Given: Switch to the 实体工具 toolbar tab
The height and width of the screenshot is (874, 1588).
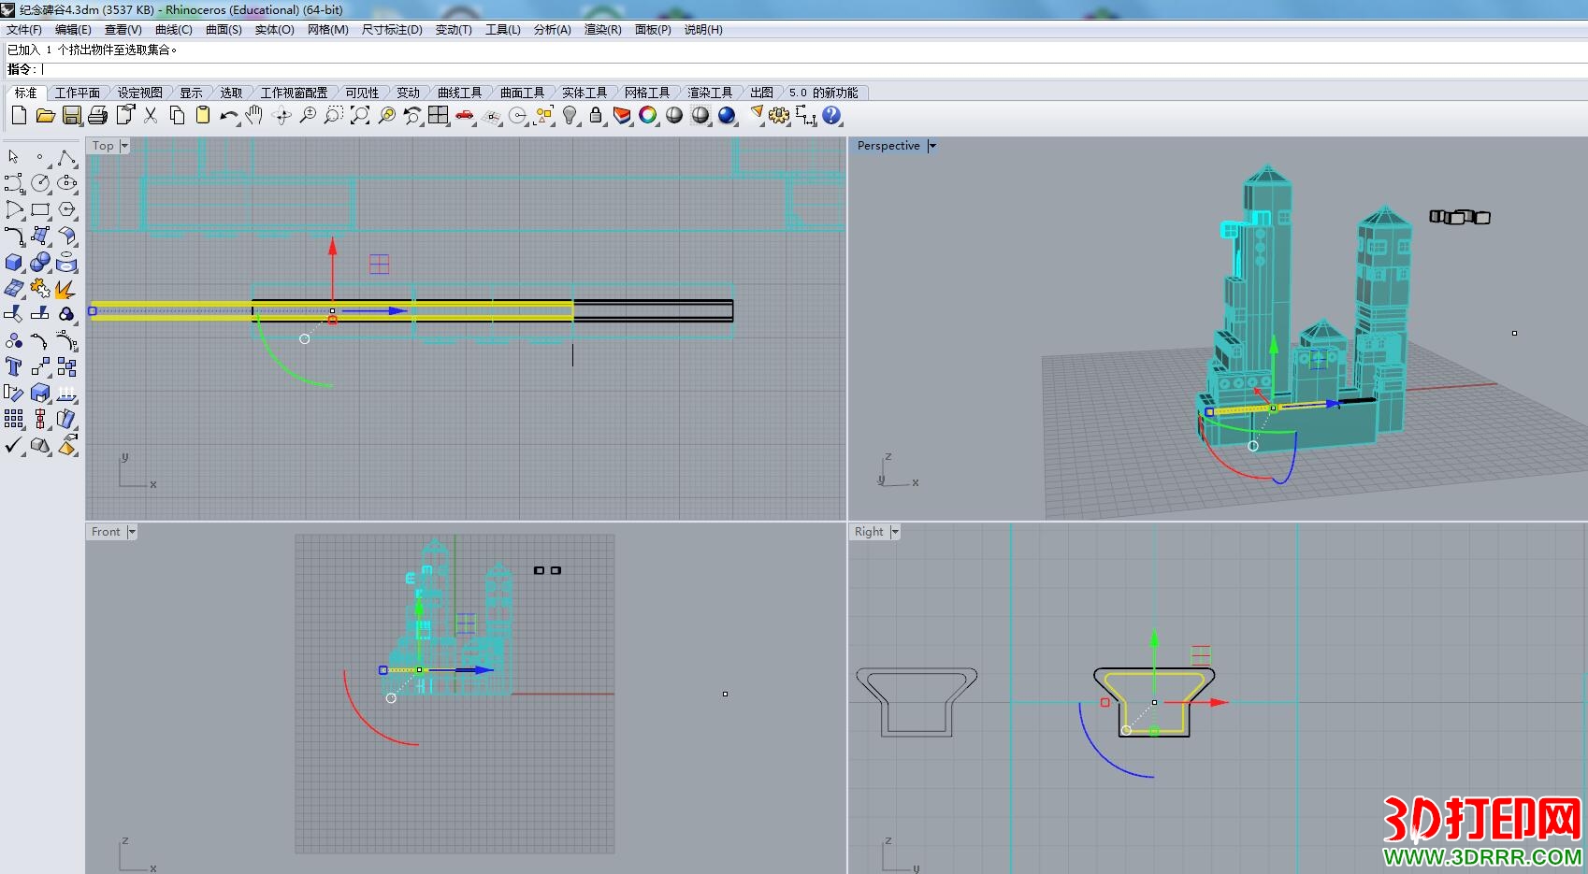Looking at the screenshot, I should tap(585, 93).
